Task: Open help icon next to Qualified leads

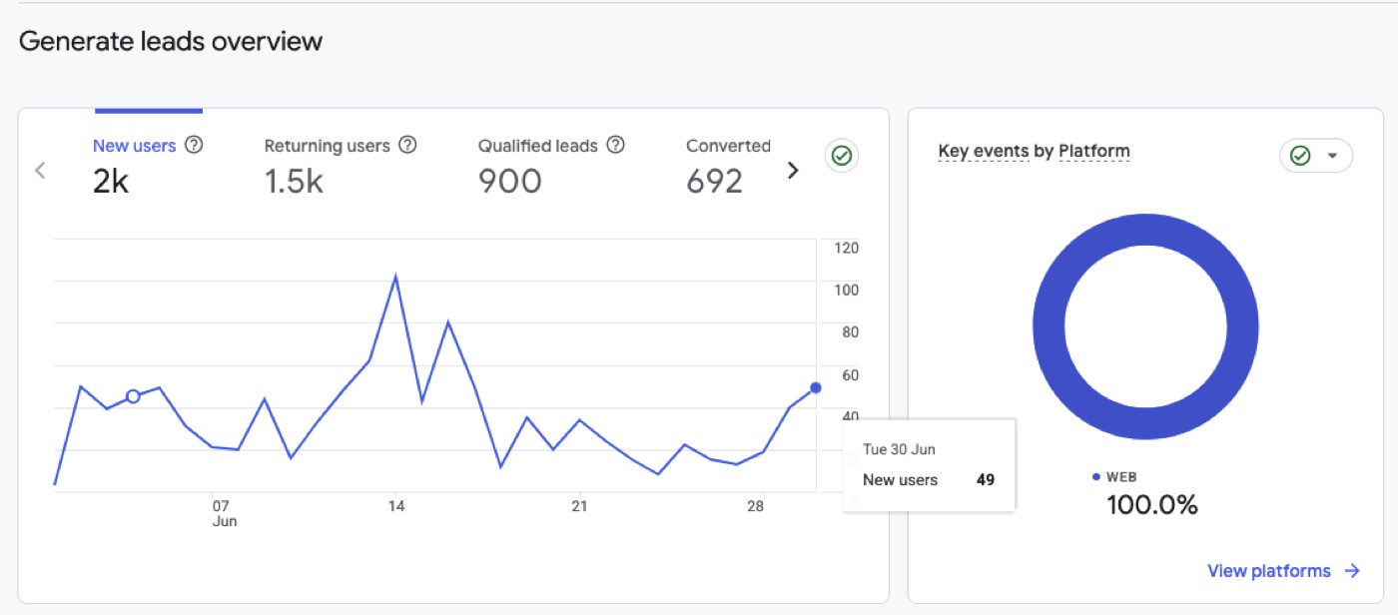Action: click(x=616, y=145)
